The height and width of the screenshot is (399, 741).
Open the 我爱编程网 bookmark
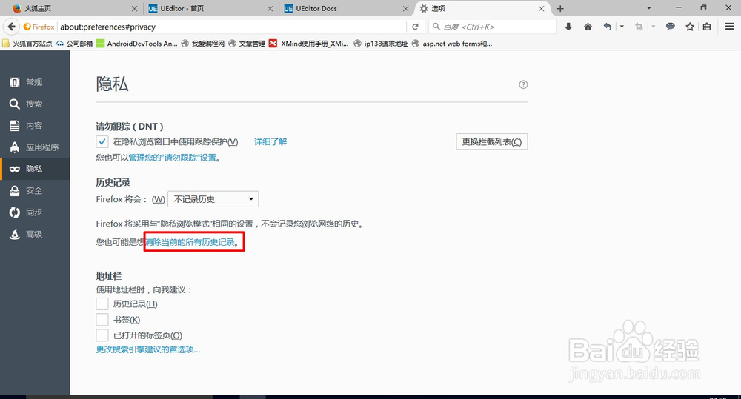203,44
